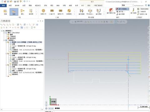Screen dimensions: 150x112
Task: Collapse the root machine group node
Action: pyautogui.click(x=2, y=31)
